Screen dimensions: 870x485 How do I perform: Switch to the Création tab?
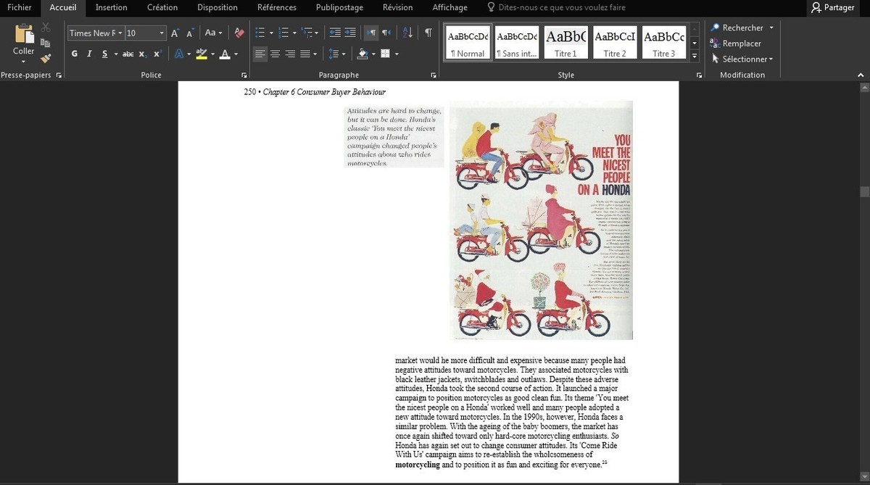point(162,7)
